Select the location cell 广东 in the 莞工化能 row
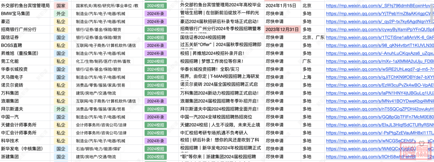Screen dimensions: 434x162 313,61
